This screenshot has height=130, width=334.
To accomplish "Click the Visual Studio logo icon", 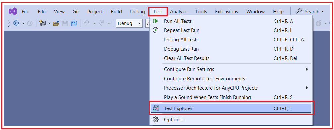I will pyautogui.click(x=13, y=11).
